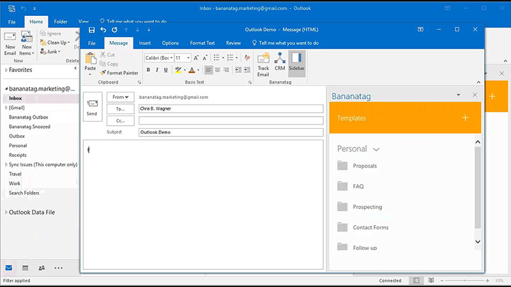Screen dimensions: 511x287
Task: Open the Format Text tab
Action: coord(202,43)
